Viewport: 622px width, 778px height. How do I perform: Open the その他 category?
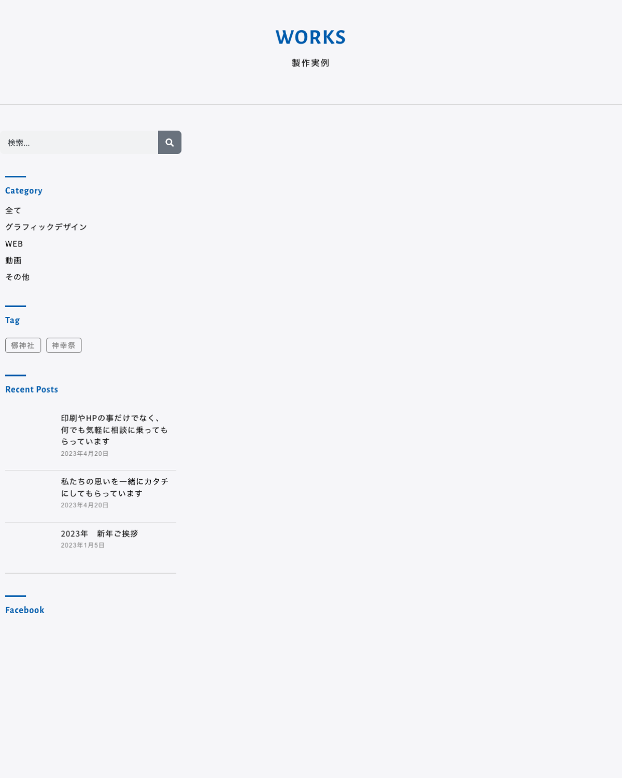point(18,277)
